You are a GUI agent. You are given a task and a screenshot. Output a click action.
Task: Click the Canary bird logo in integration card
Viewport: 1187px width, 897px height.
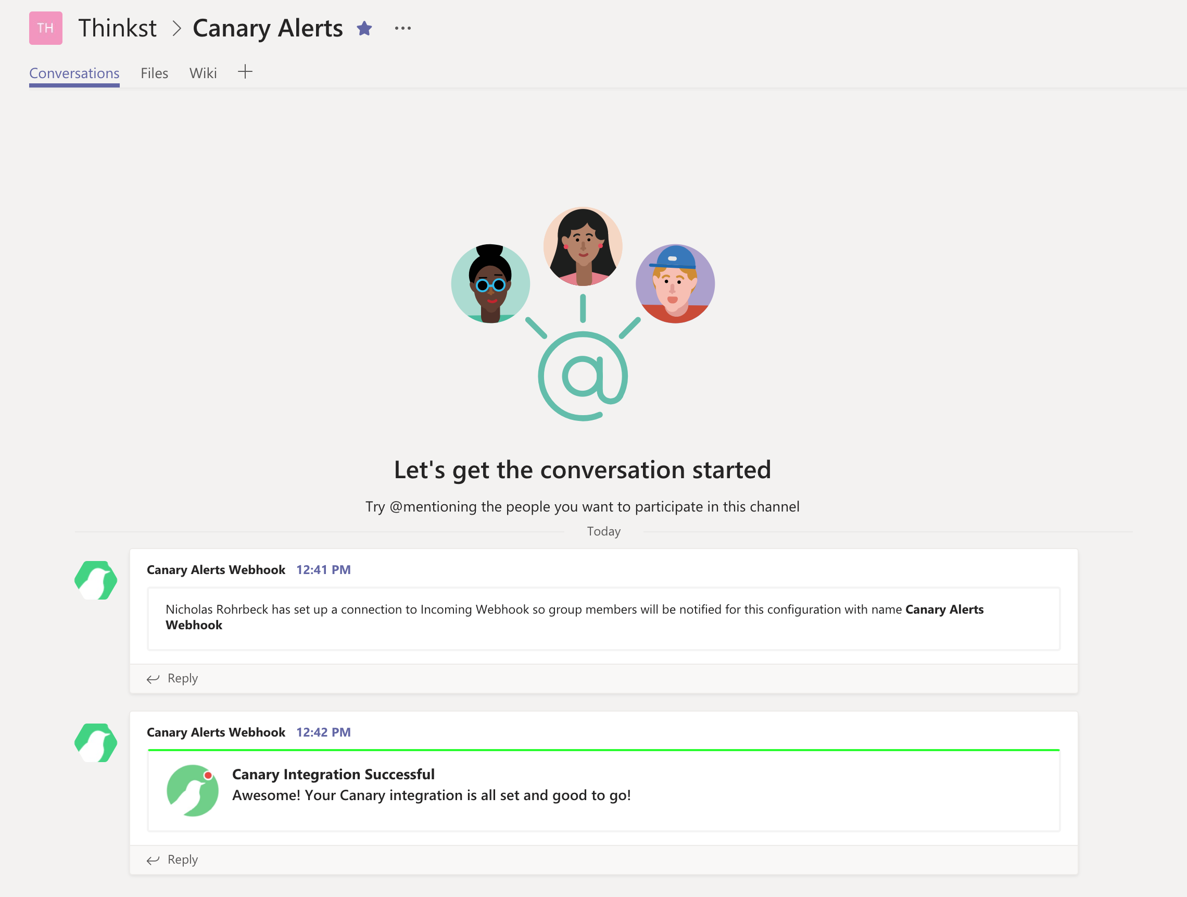[x=192, y=790]
